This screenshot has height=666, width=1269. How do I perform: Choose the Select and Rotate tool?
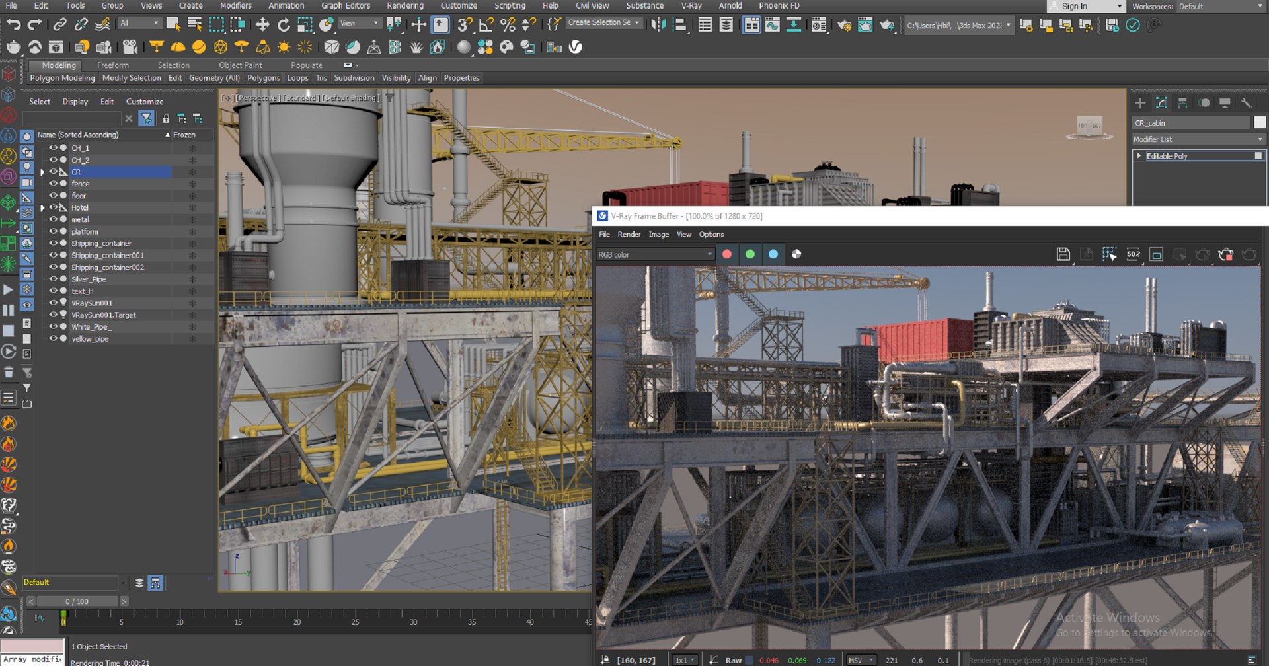pyautogui.click(x=284, y=25)
